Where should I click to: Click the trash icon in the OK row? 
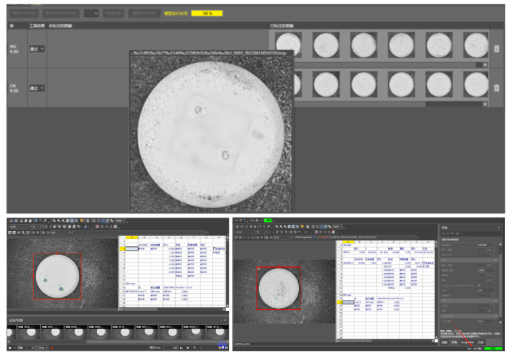(496, 88)
